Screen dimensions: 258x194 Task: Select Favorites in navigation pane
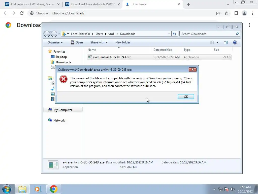click(x=57, y=52)
